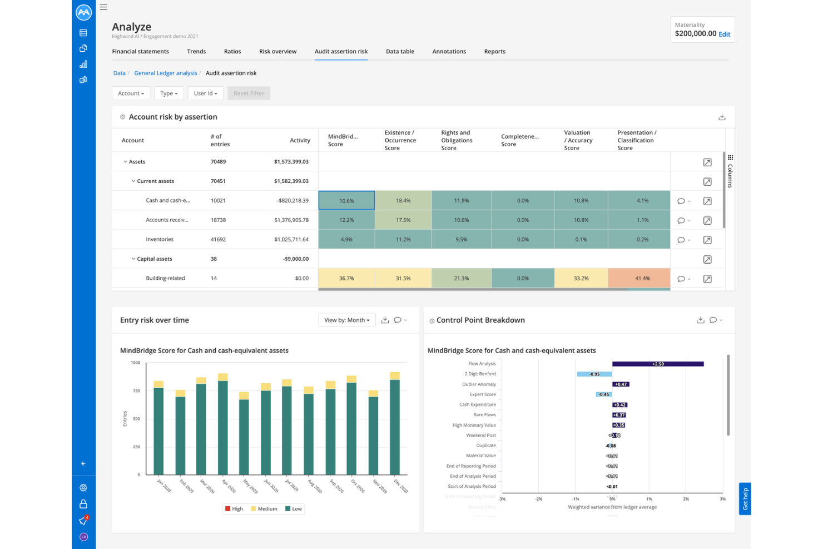Toggle the High series in the chart legend

[234, 509]
